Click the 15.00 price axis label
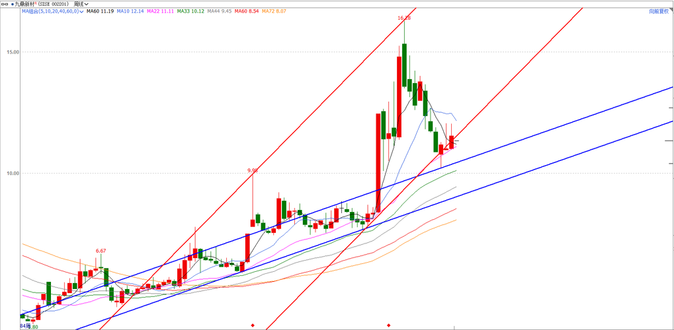Image resolution: width=674 pixels, height=330 pixels. [13, 52]
